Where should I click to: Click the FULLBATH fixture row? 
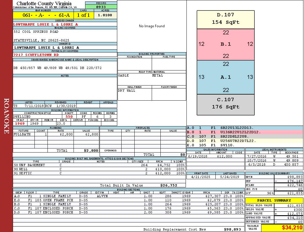tap(56, 134)
